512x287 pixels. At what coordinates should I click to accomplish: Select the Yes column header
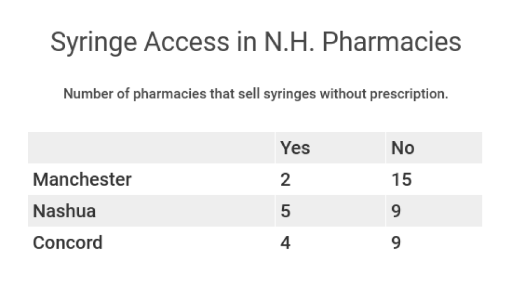pos(295,148)
